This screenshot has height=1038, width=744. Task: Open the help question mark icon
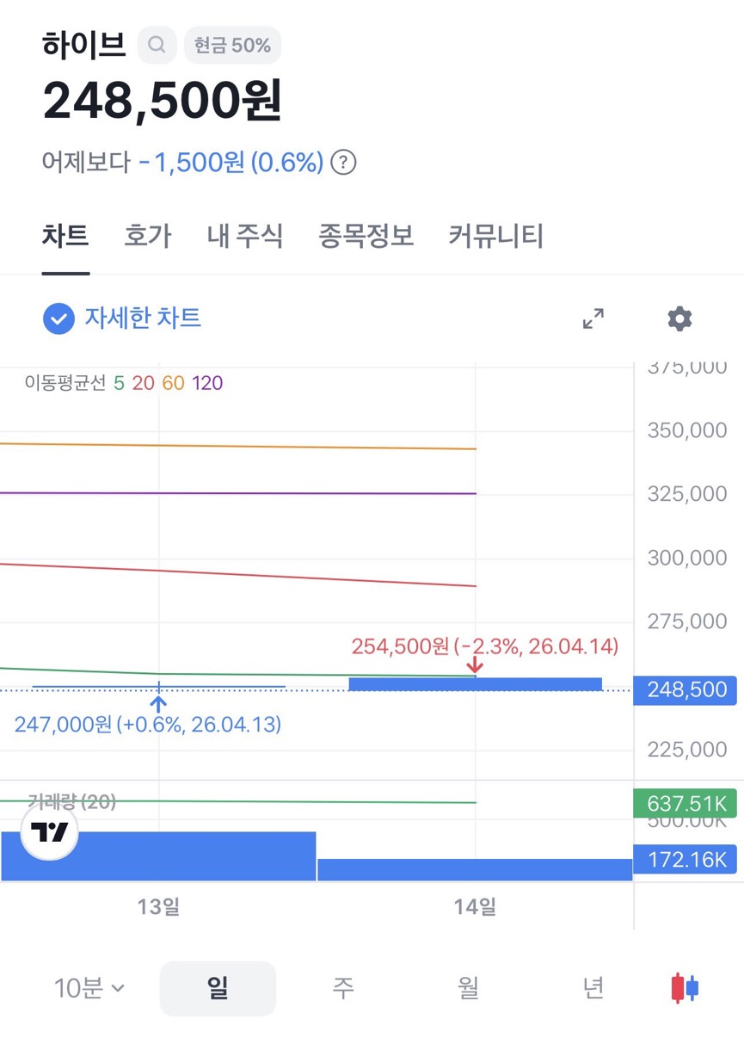(343, 162)
